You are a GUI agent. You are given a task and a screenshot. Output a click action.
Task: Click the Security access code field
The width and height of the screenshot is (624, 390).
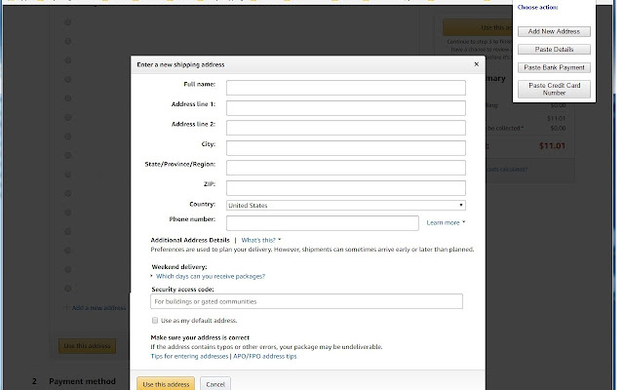pyautogui.click(x=306, y=301)
